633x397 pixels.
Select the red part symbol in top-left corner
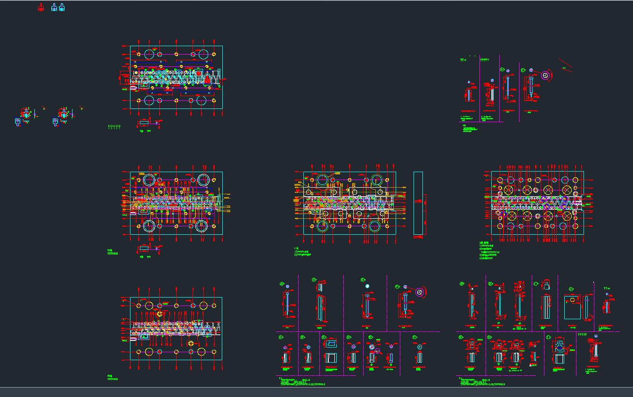(x=41, y=8)
